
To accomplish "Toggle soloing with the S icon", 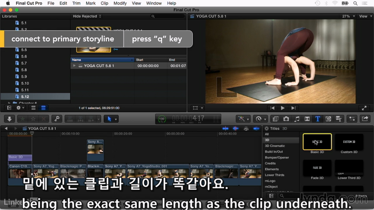I will 246,129.
